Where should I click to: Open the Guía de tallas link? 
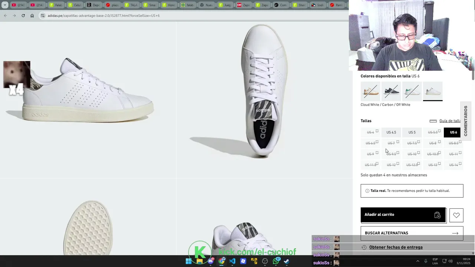[x=450, y=121]
